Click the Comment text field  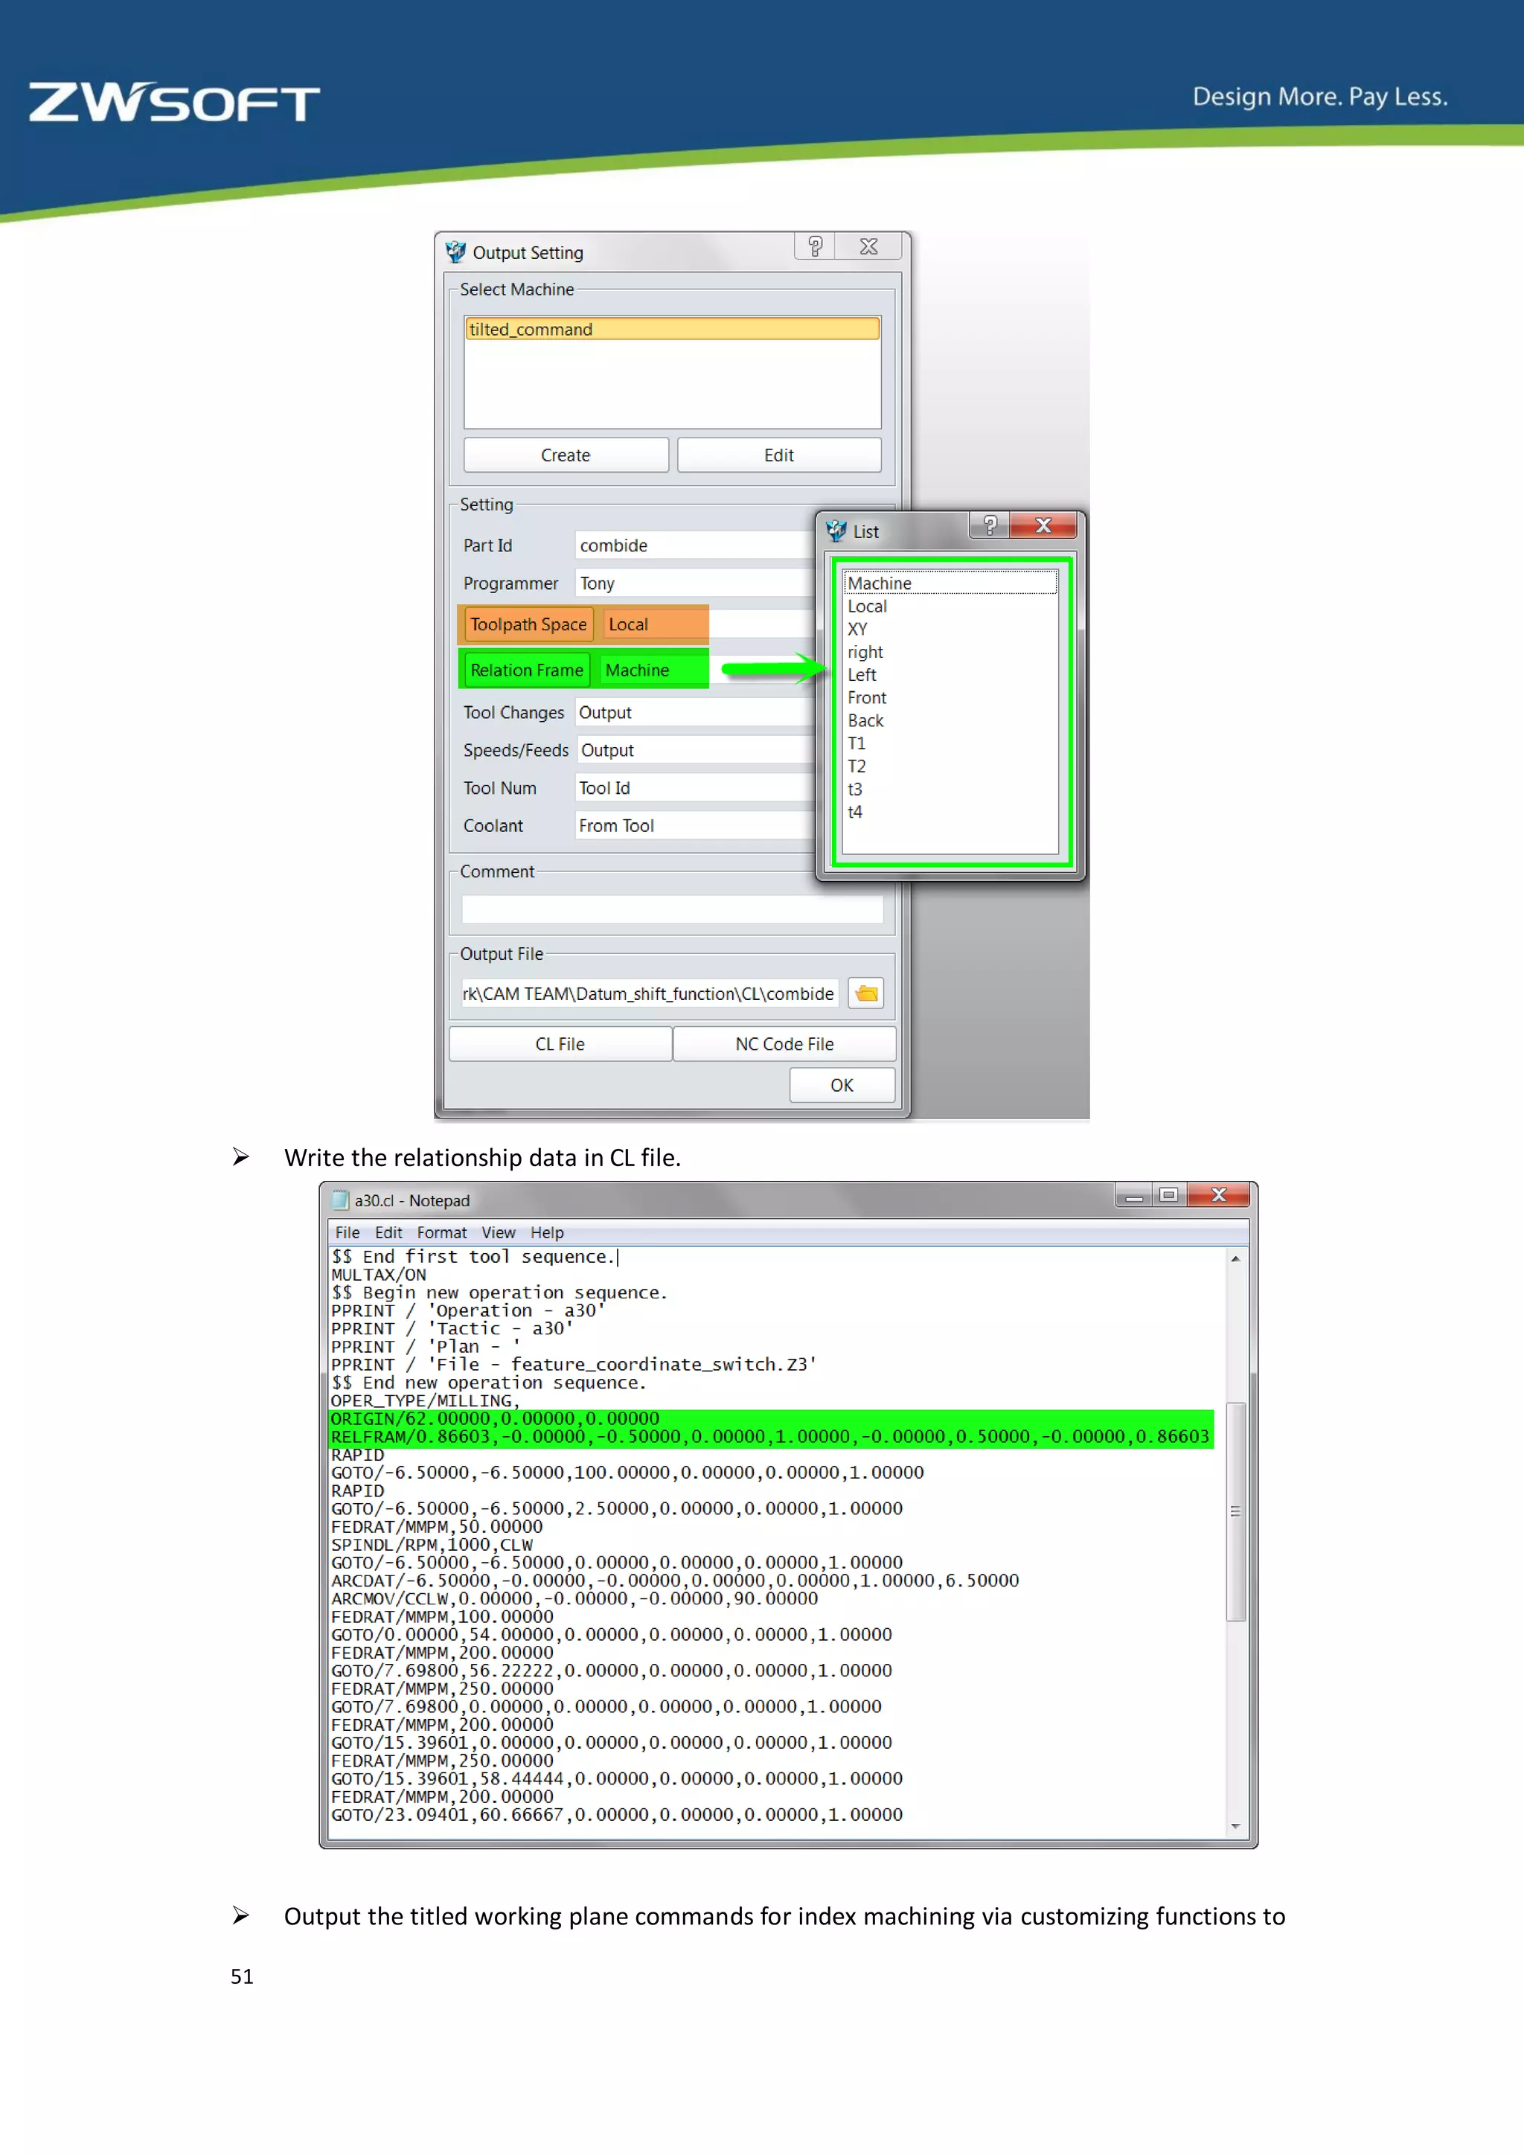[x=672, y=909]
